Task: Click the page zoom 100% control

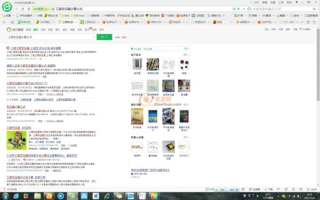Action: (312, 189)
